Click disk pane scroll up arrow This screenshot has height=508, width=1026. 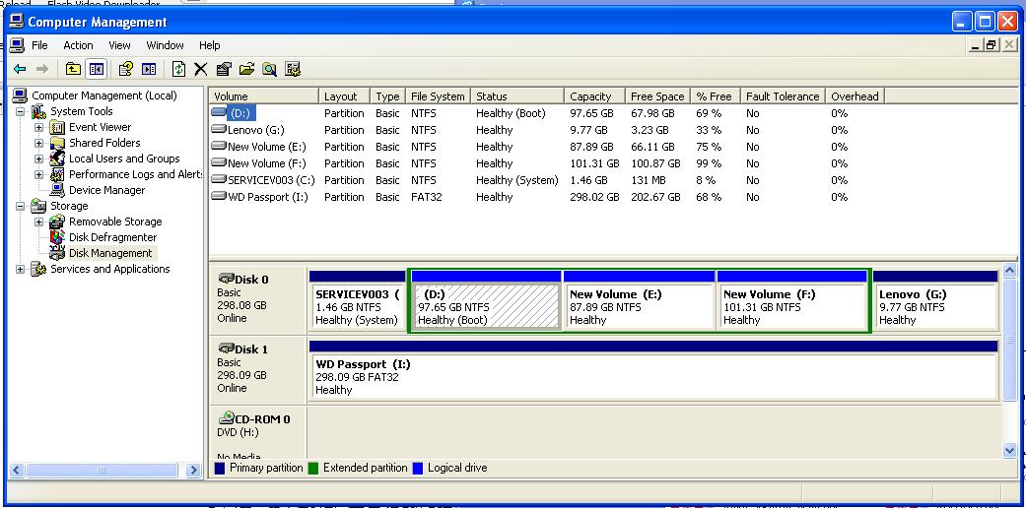pos(1009,270)
